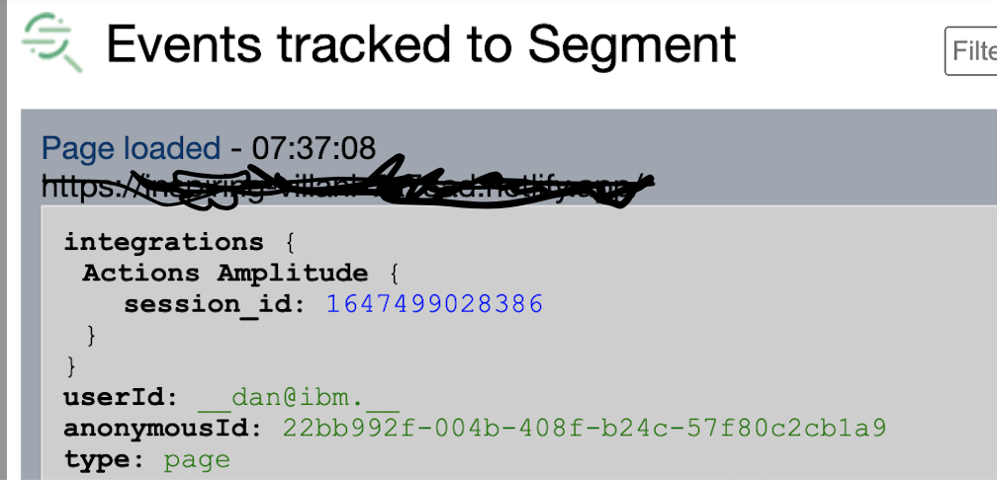997x480 pixels.
Task: Click the closing brace of Actions Amplitude
Action: pos(90,335)
